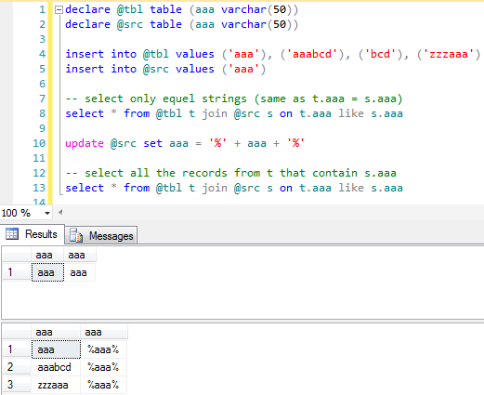Click the 'equel' word in line 7 comment
This screenshot has width=484, height=395.
point(178,99)
